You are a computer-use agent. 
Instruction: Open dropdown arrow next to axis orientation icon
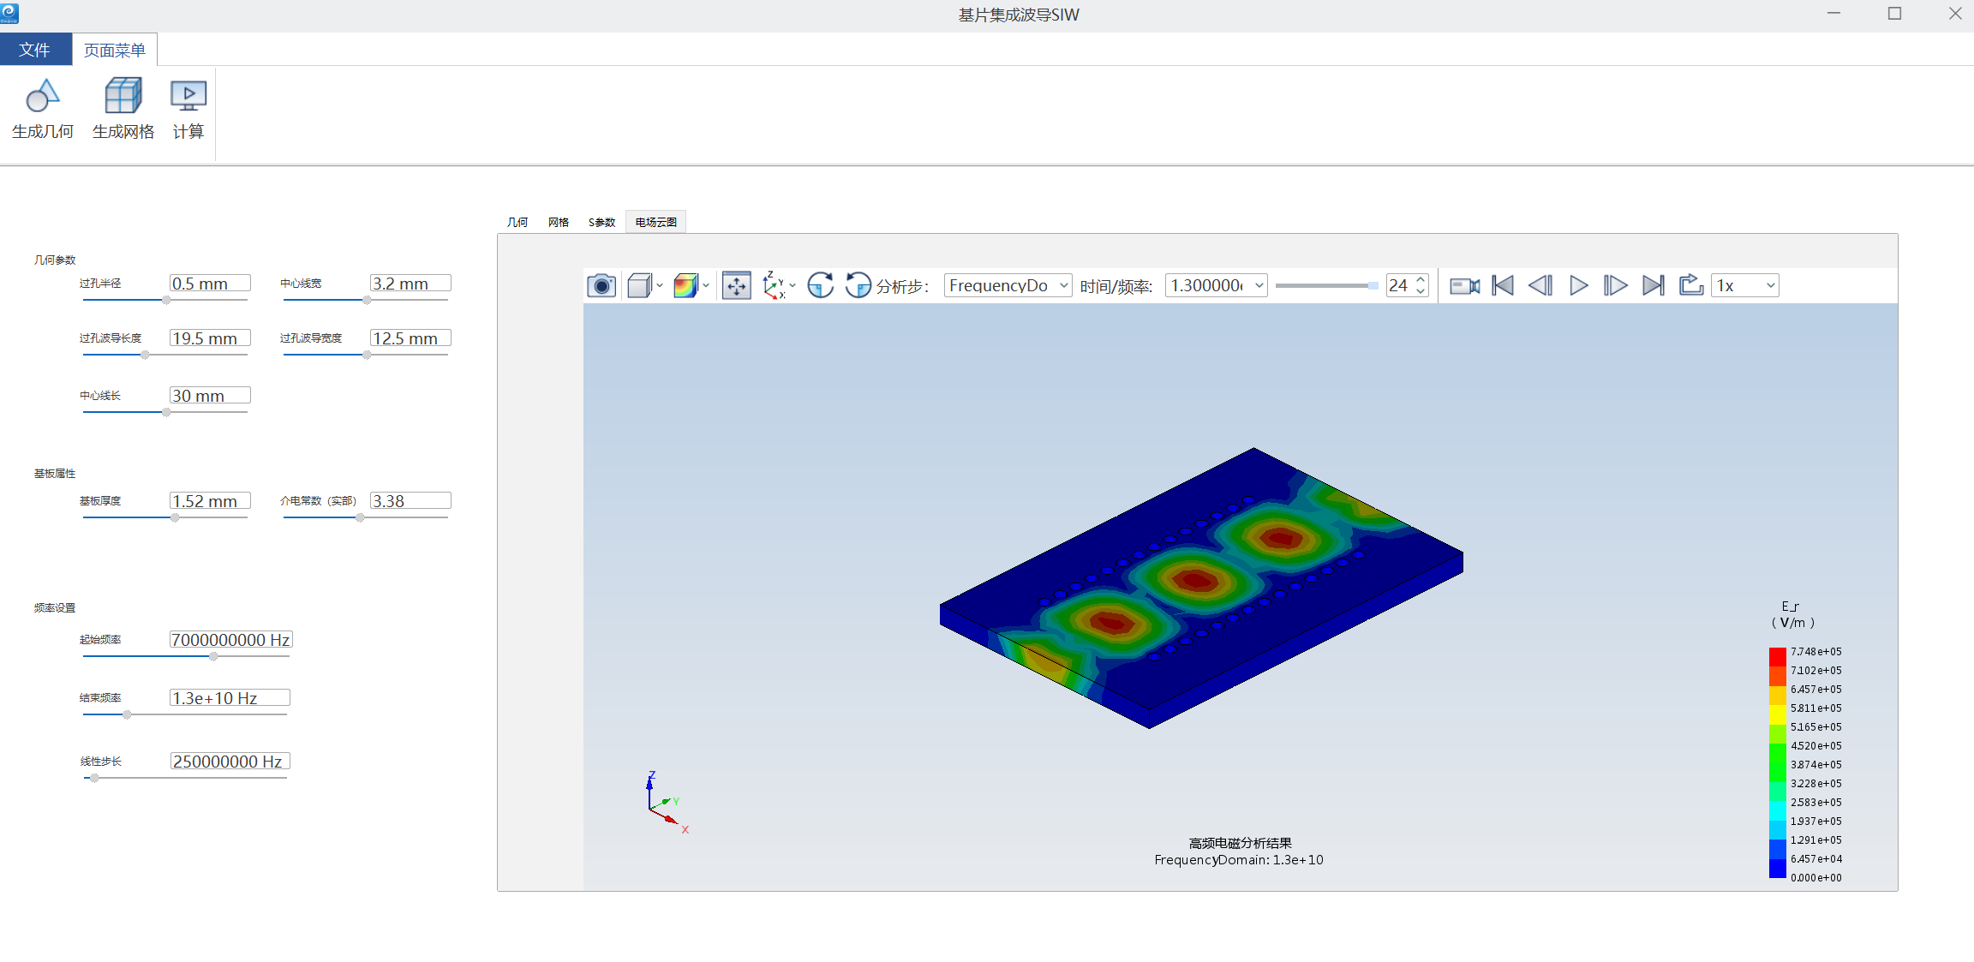[x=793, y=286]
